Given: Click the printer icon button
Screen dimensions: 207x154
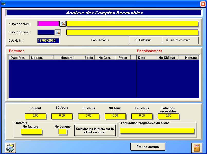Looking at the screenshot, I should pyautogui.click(x=11, y=148).
